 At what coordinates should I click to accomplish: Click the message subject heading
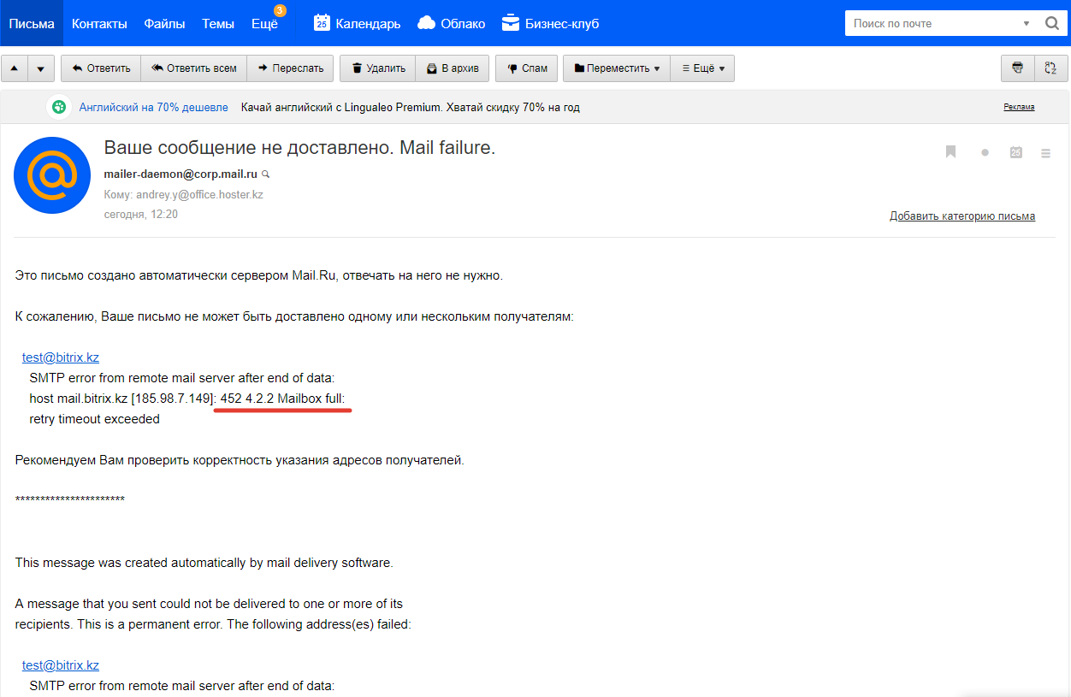click(299, 148)
